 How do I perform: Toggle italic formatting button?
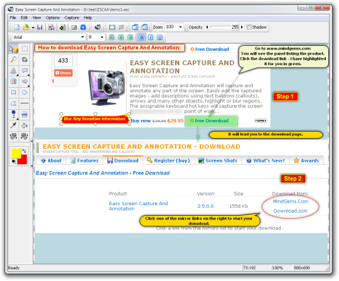(x=151, y=38)
